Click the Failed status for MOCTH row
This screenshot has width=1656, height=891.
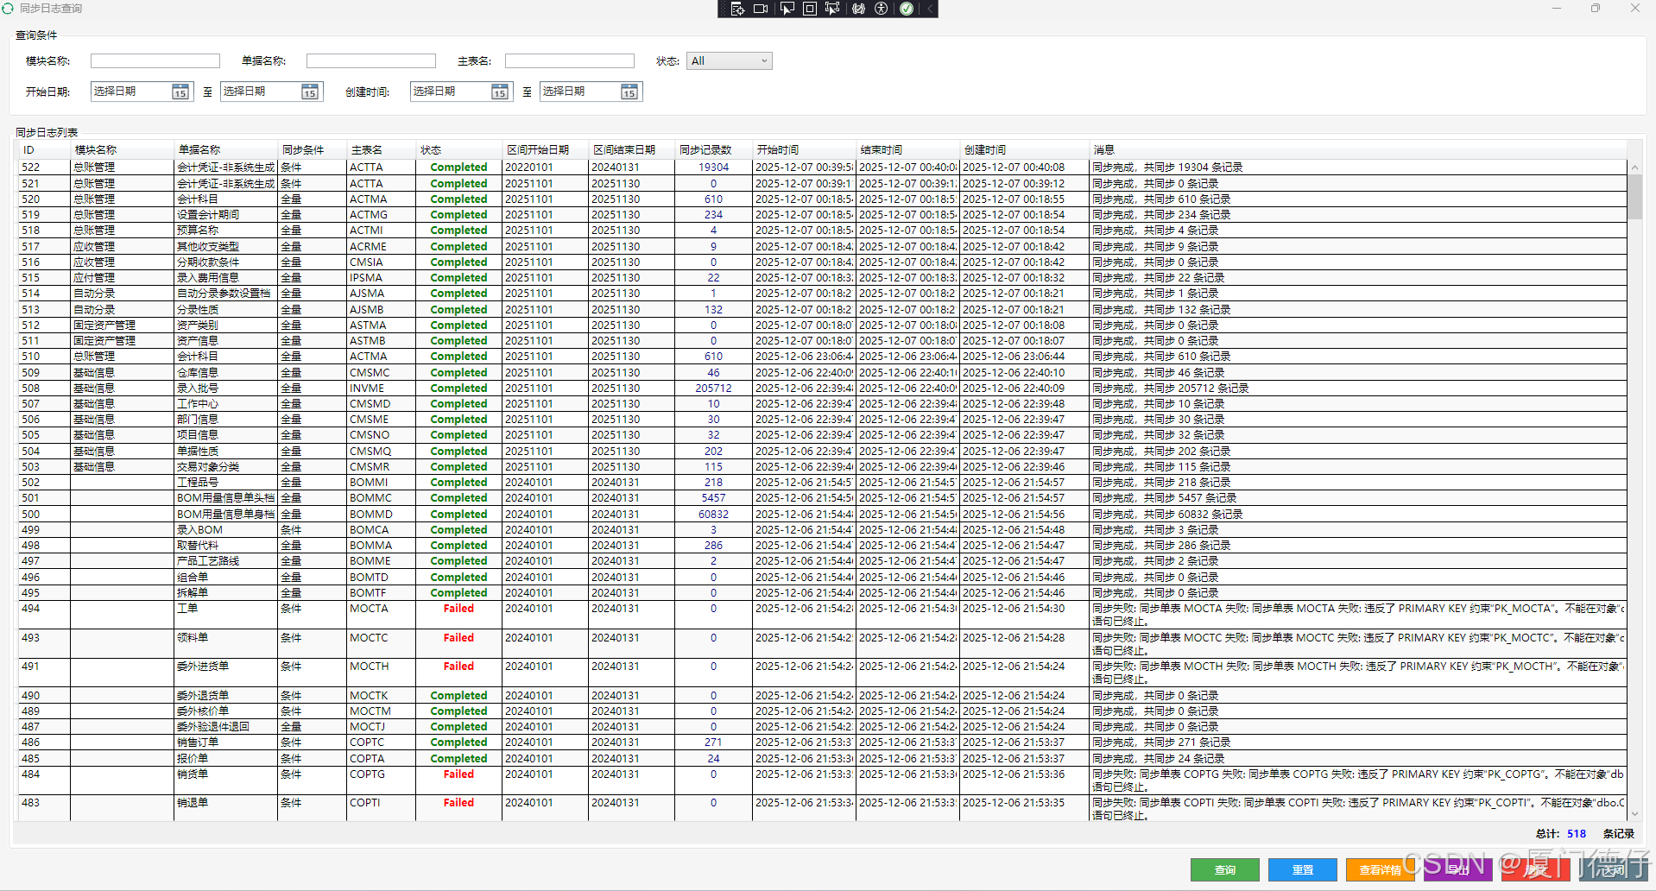(458, 667)
